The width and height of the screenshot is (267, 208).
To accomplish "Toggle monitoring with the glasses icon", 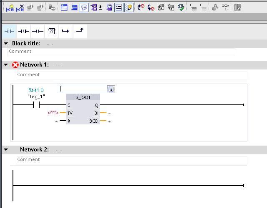I will tap(225, 7).
